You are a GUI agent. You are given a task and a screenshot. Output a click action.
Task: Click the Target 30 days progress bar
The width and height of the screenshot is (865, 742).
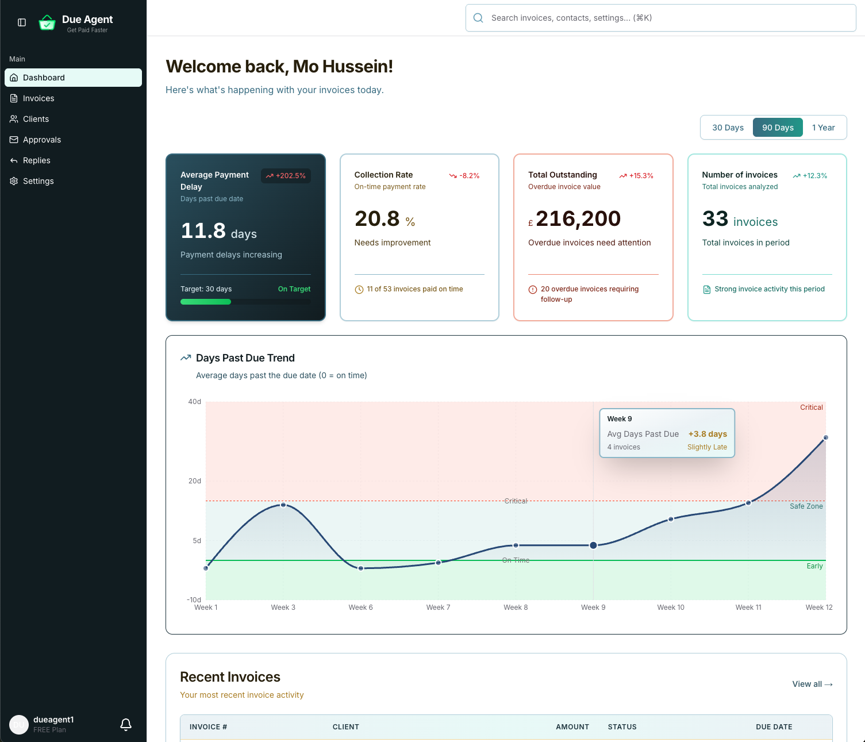pyautogui.click(x=245, y=301)
